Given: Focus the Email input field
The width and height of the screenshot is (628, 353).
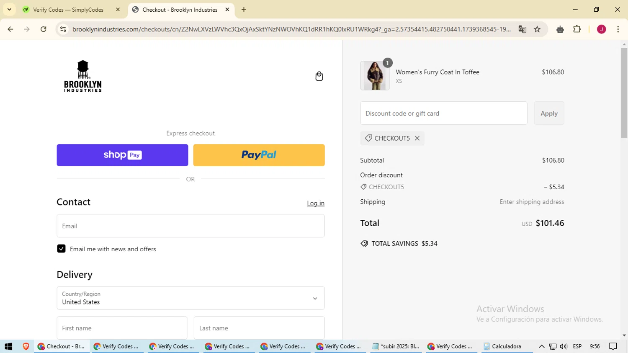Looking at the screenshot, I should pyautogui.click(x=190, y=226).
